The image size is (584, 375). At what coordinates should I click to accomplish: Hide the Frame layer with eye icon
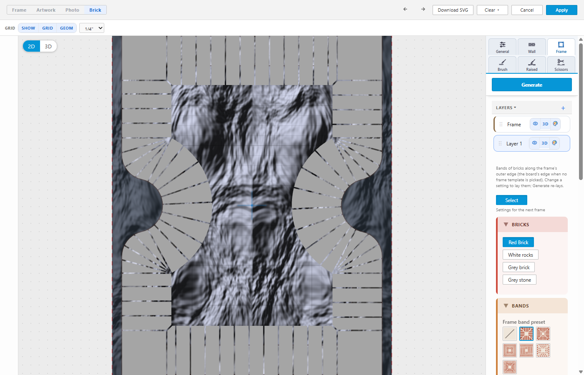point(535,124)
